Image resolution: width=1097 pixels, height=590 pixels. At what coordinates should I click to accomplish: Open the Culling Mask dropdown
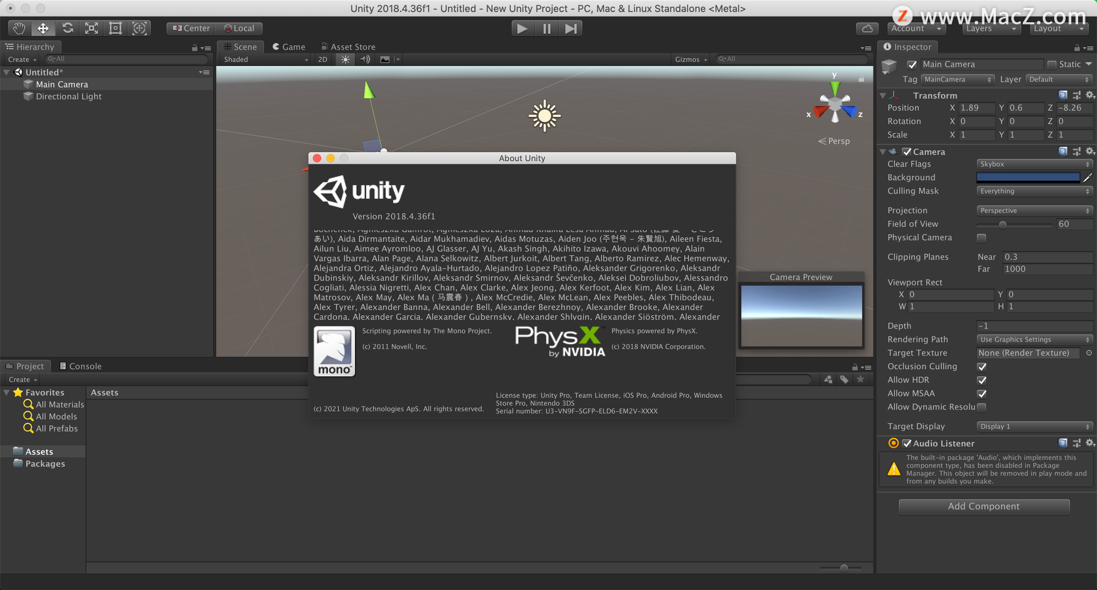(1034, 191)
